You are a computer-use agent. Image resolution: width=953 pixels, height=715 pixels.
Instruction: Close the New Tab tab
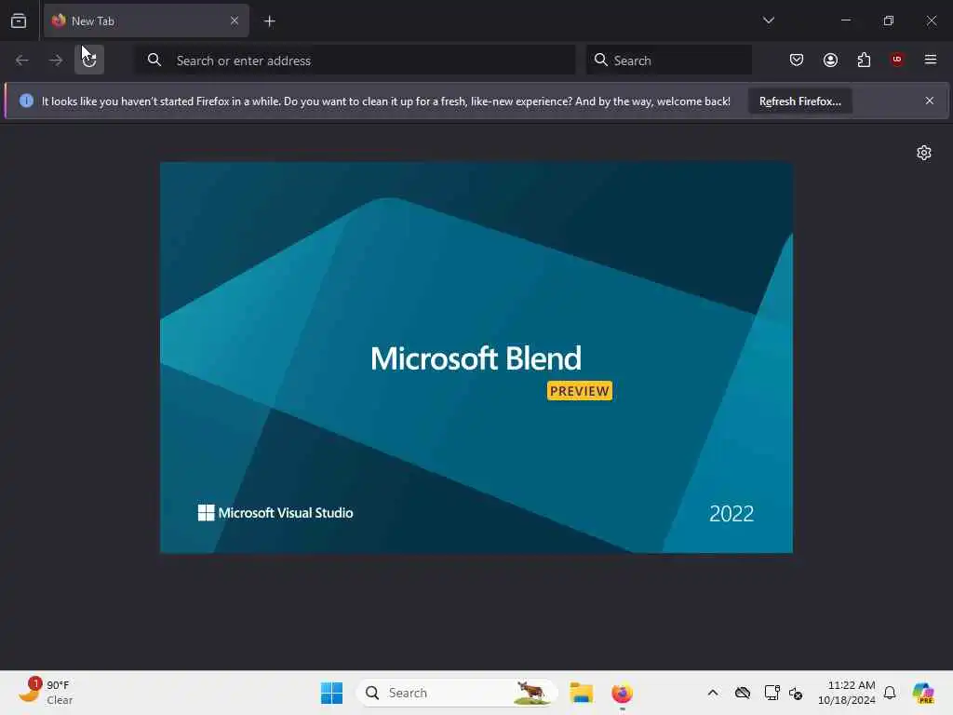[234, 20]
